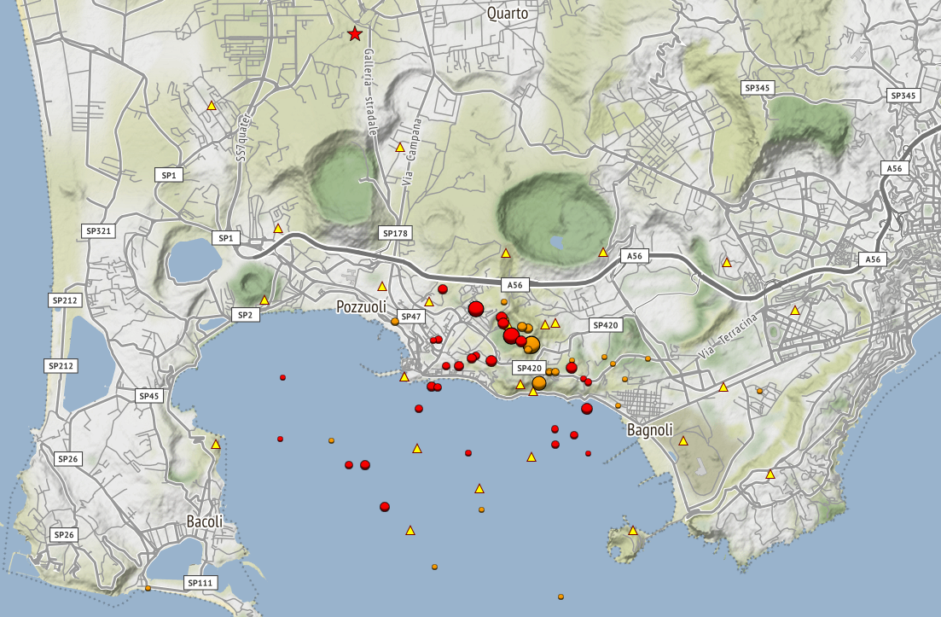This screenshot has height=617, width=941.
Task: Select the yellow triangle near the SS7quater road
Action: click(212, 106)
